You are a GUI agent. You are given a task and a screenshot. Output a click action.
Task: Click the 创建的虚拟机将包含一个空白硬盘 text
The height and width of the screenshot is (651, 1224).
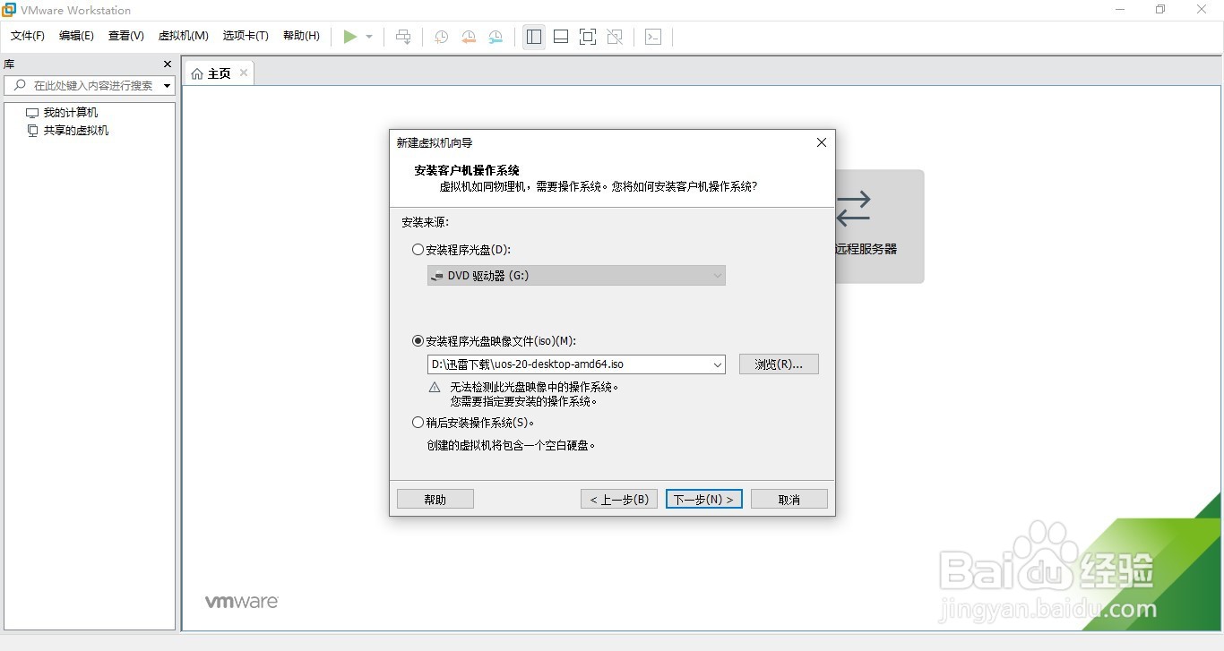pos(511,445)
